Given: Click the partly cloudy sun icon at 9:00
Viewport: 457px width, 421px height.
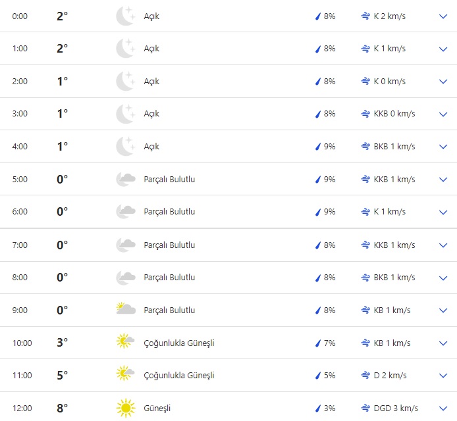Looking at the screenshot, I should click(x=125, y=310).
